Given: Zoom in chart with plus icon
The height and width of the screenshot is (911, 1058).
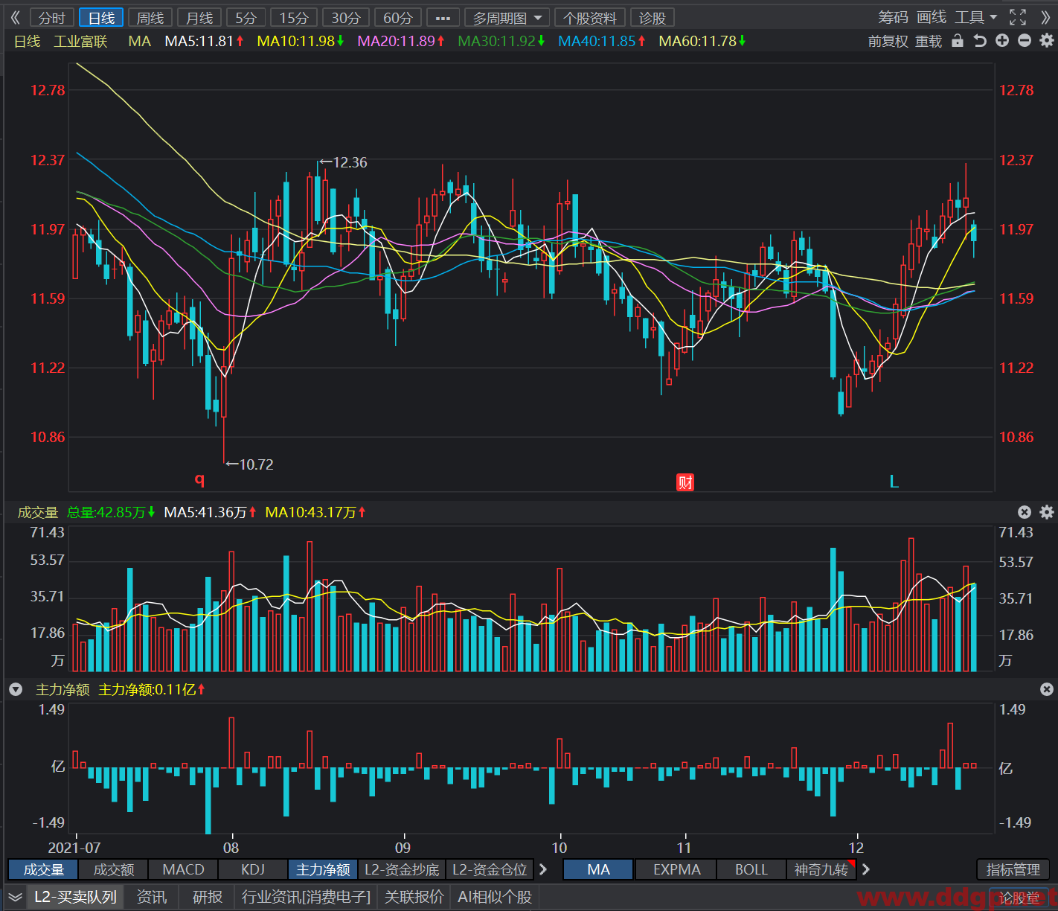Looking at the screenshot, I should pyautogui.click(x=1002, y=41).
